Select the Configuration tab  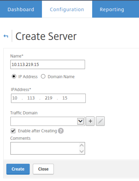coord(67,9)
